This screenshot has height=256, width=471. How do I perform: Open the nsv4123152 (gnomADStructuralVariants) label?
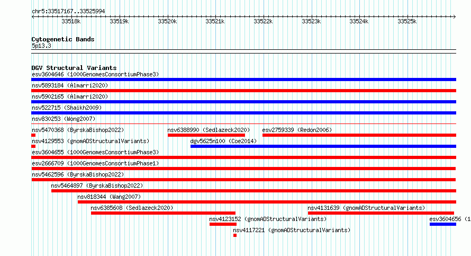(268, 219)
